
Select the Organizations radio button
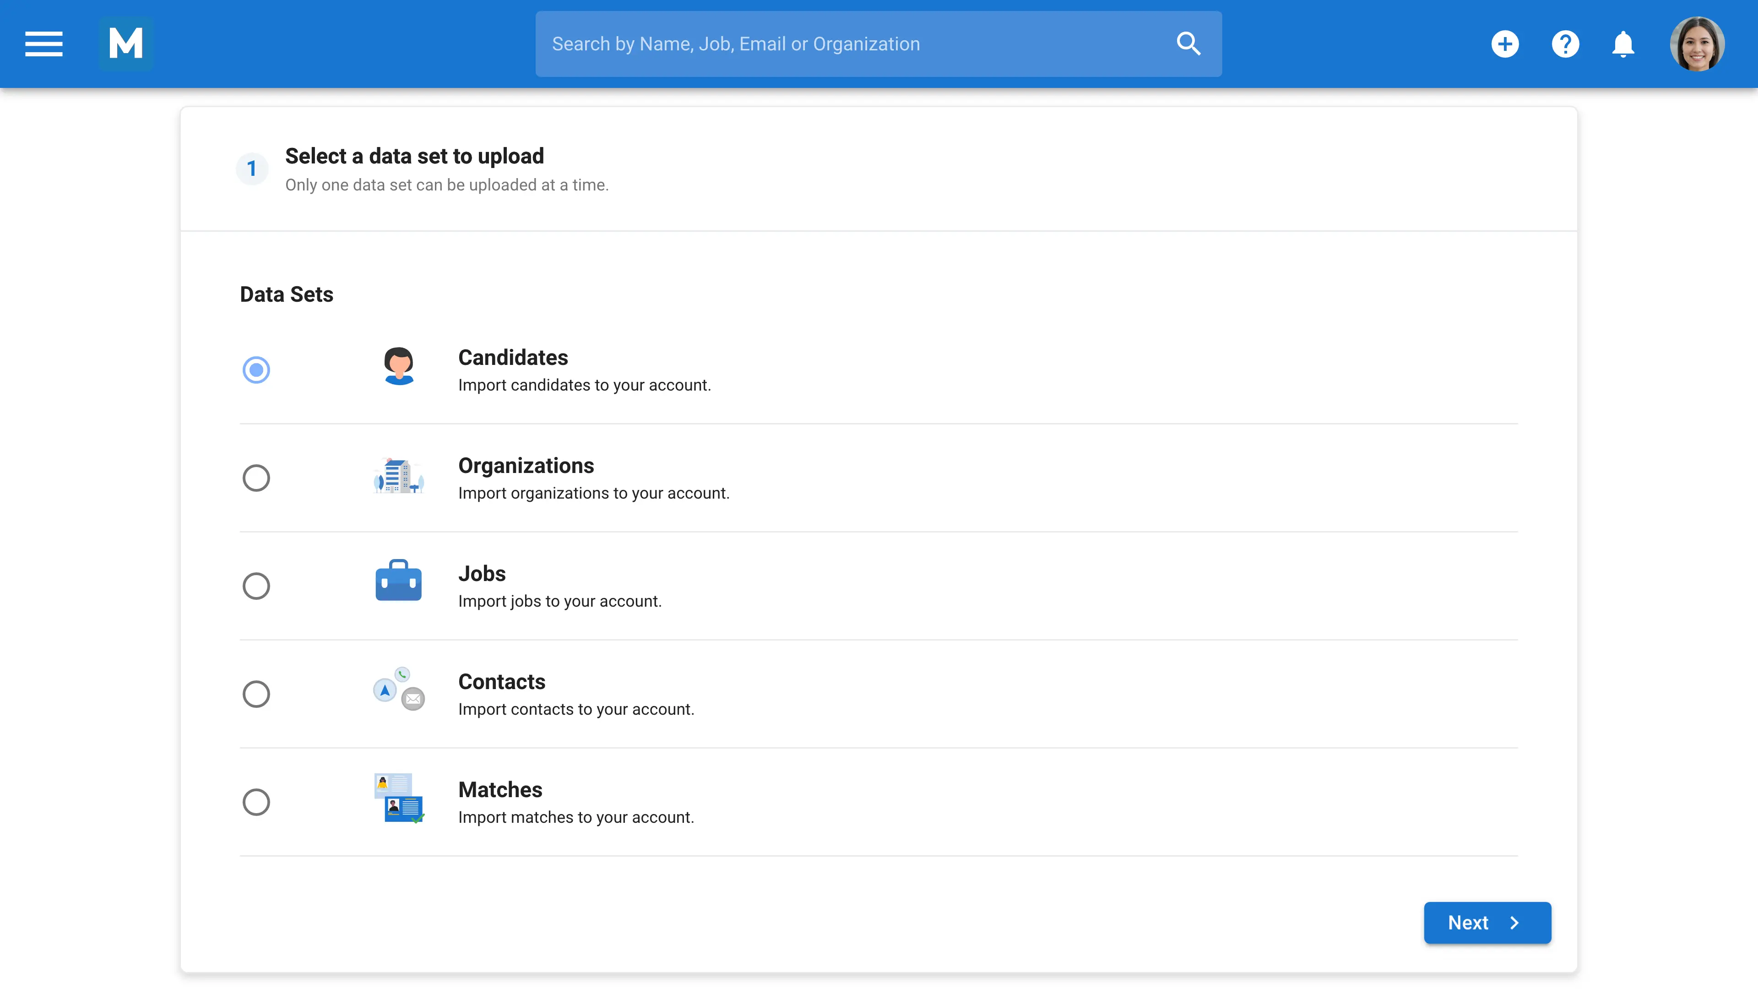tap(256, 478)
